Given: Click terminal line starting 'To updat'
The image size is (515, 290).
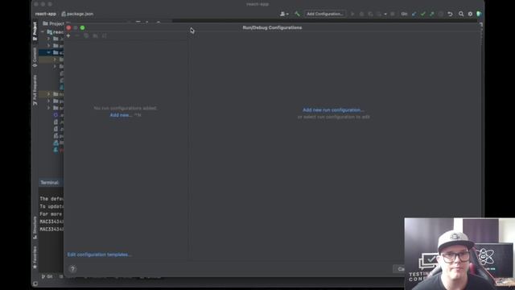Looking at the screenshot, I should click(x=51, y=206).
